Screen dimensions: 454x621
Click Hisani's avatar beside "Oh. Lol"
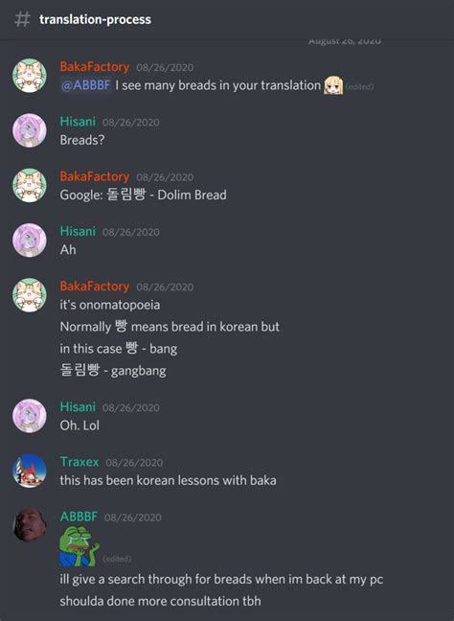30,416
